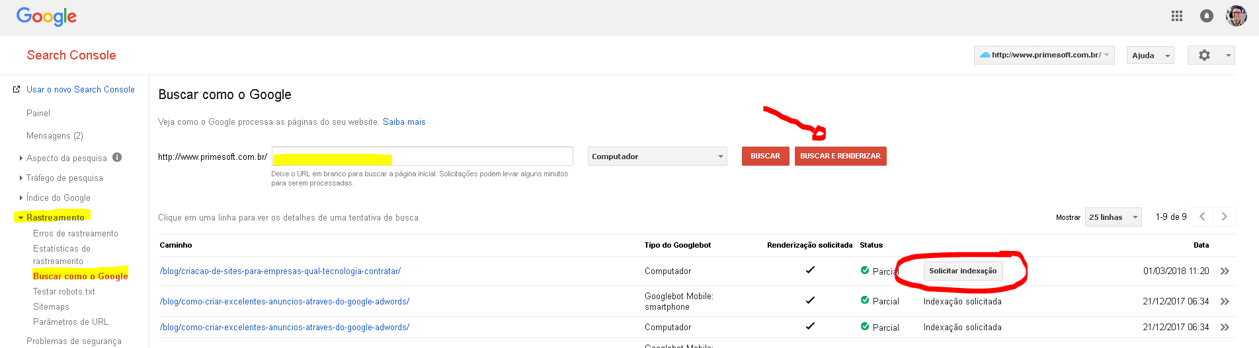Click the URL path input field
This screenshot has height=348, width=1259.
423,157
